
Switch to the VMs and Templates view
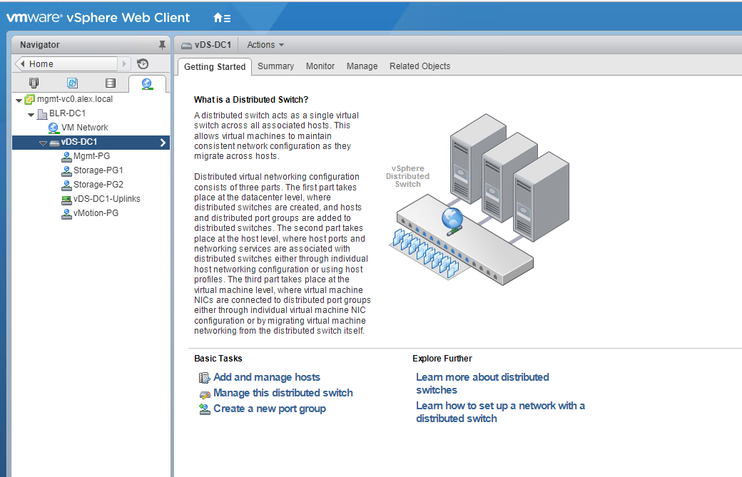pyautogui.click(x=72, y=83)
